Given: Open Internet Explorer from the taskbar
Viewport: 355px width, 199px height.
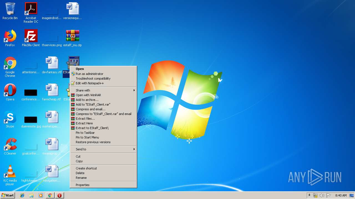Looking at the screenshot, I should (22, 195).
